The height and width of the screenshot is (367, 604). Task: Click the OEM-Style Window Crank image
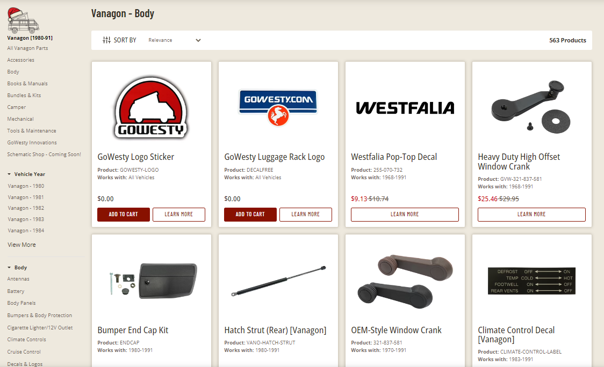coord(405,281)
